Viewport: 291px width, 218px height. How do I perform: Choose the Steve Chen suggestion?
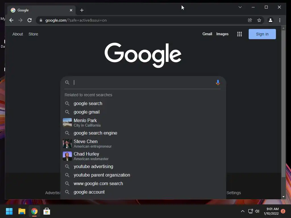click(x=143, y=143)
